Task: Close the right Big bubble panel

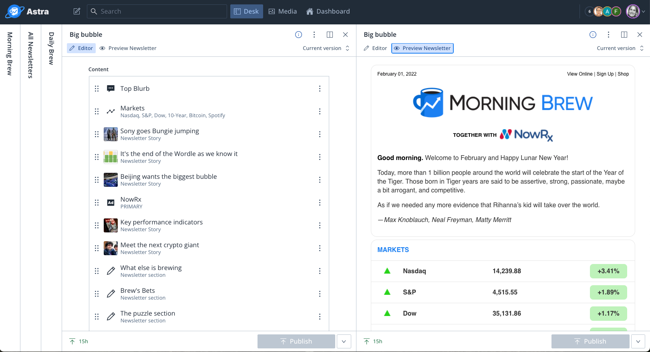Action: [640, 34]
